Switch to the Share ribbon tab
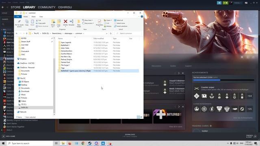The image size is (260, 146). tap(33, 17)
